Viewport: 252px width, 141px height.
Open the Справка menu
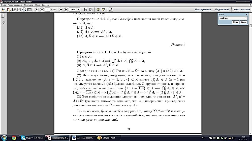click(x=45, y=5)
